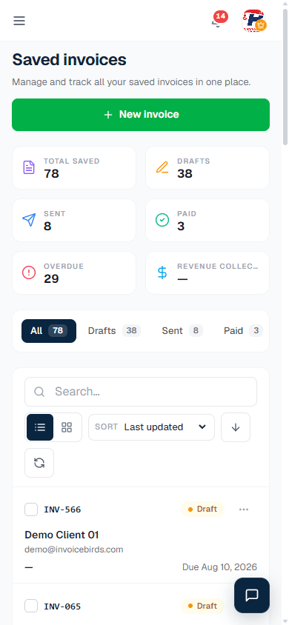Click demo@invoicebirds.com email text

click(x=74, y=549)
